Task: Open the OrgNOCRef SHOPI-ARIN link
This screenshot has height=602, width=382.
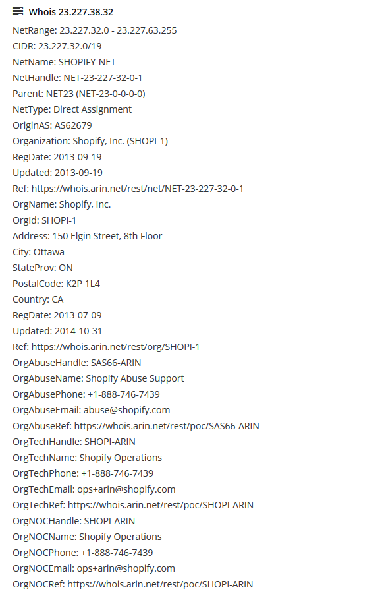Action: [160, 584]
